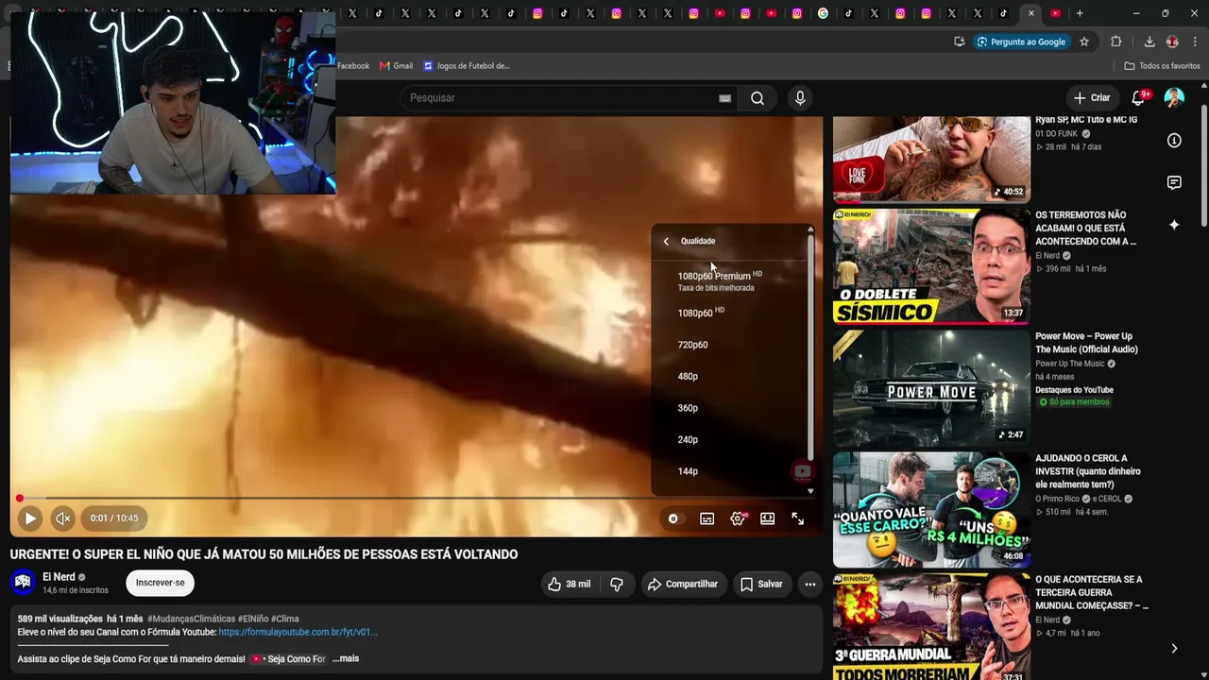
Task: Open the player settings gear icon
Action: (x=738, y=518)
